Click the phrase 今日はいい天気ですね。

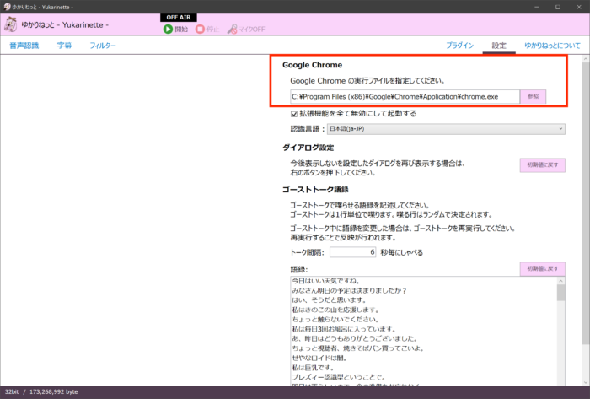point(327,281)
